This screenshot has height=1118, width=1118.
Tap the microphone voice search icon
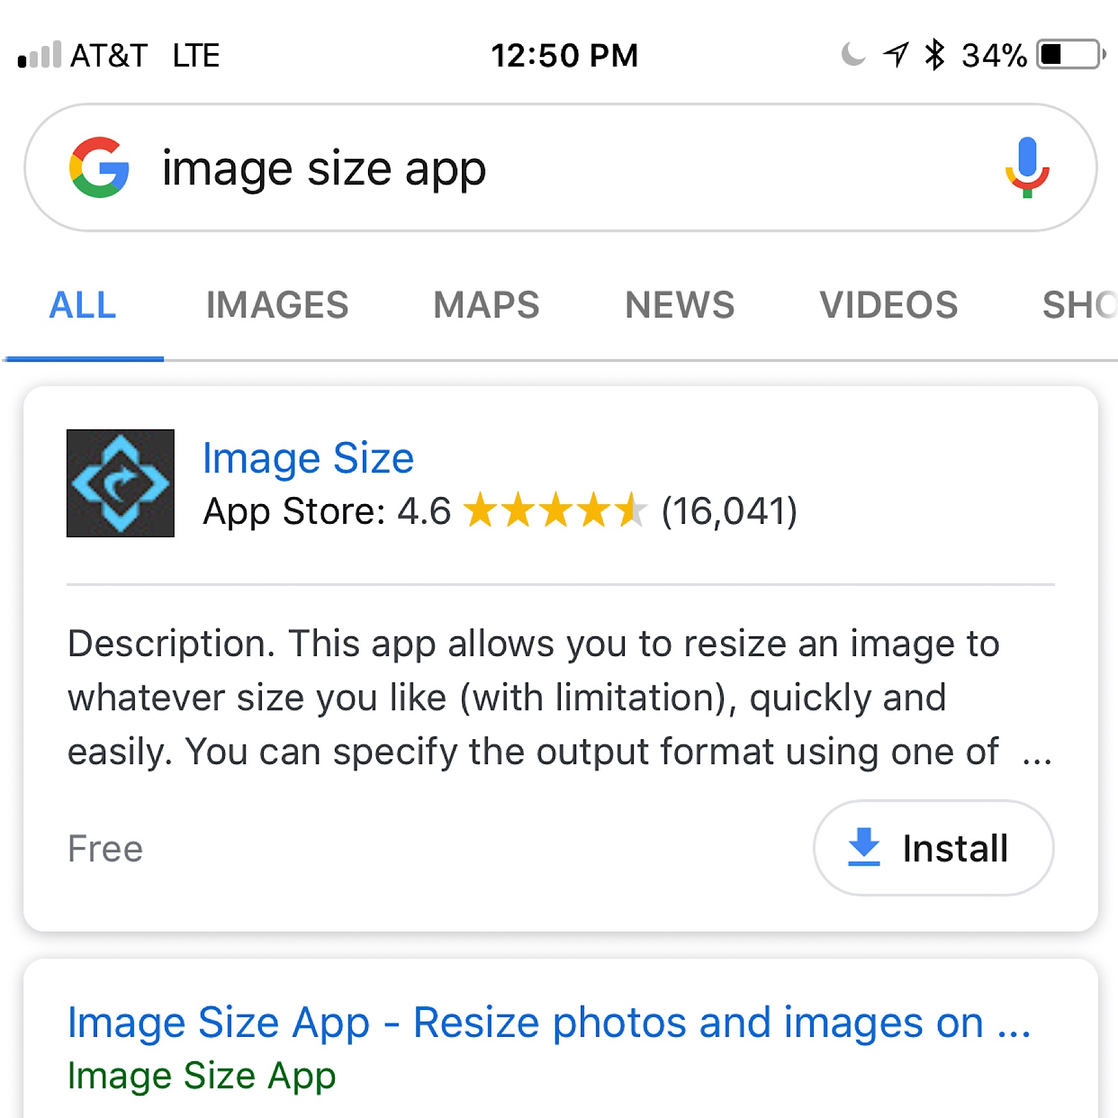pyautogui.click(x=1027, y=167)
